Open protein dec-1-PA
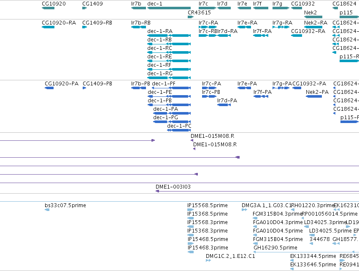The image size is (359, 271). click(172, 113)
